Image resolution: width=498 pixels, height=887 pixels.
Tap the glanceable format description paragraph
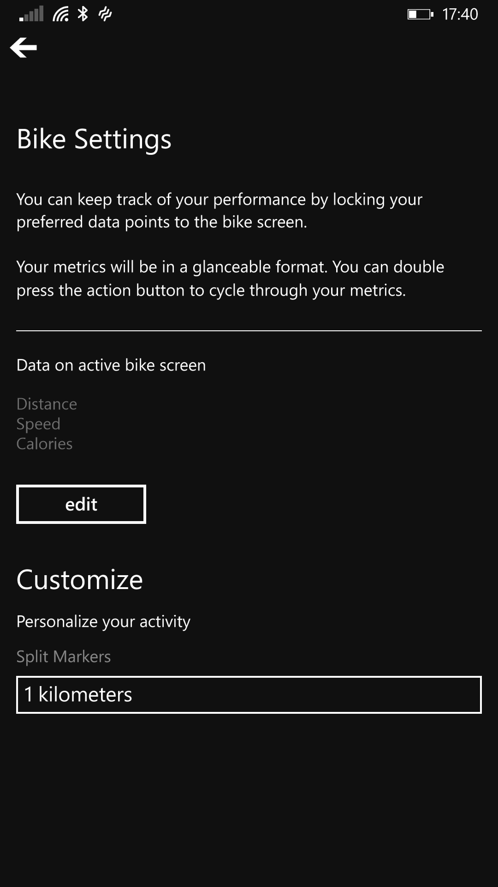click(231, 279)
